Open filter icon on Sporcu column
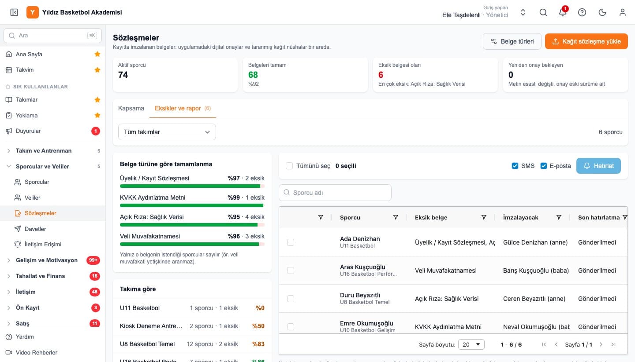 pos(396,217)
